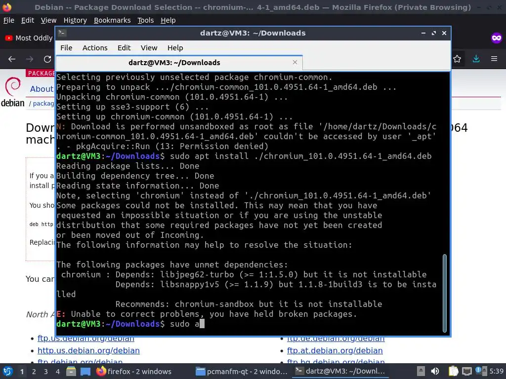Click show desktop icon in panel
This screenshot has height=379, width=506.
tap(85, 371)
